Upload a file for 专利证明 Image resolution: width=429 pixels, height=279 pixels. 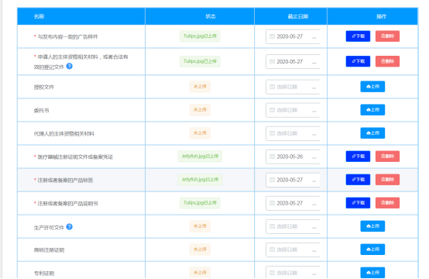tap(372, 273)
